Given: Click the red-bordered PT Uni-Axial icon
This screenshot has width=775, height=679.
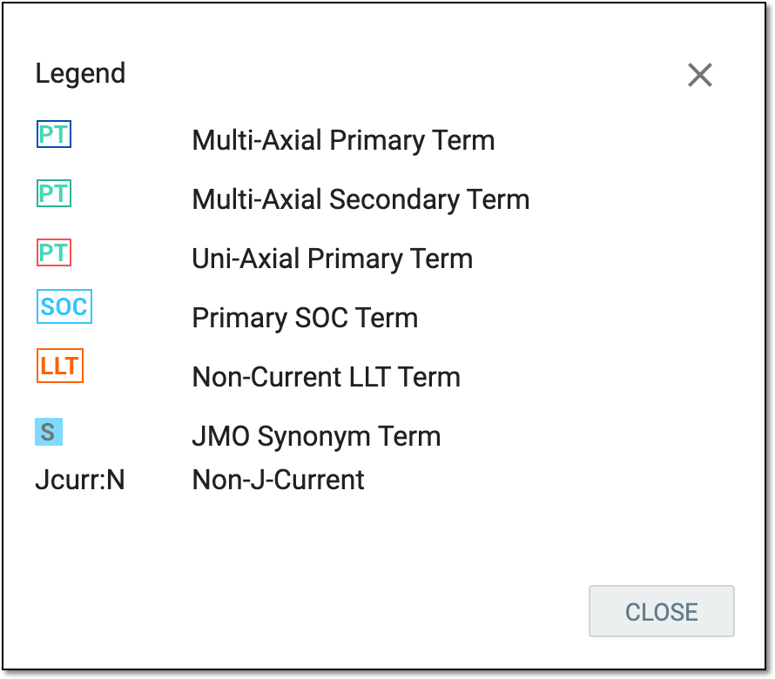Looking at the screenshot, I should tap(54, 252).
